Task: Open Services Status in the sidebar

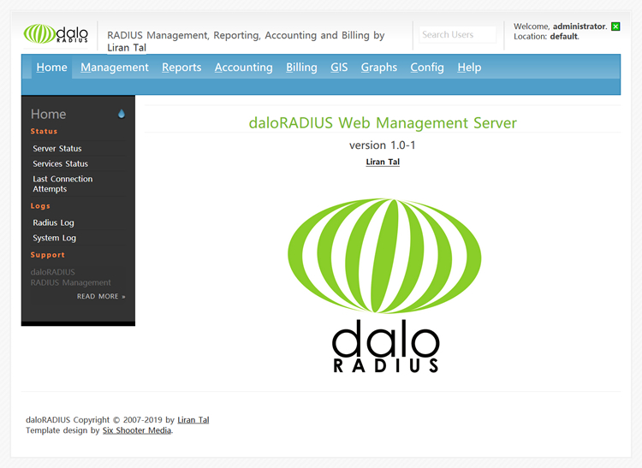Action: pyautogui.click(x=61, y=163)
